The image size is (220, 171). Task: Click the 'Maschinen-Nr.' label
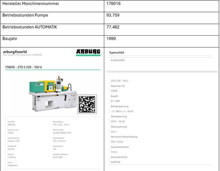118,86
